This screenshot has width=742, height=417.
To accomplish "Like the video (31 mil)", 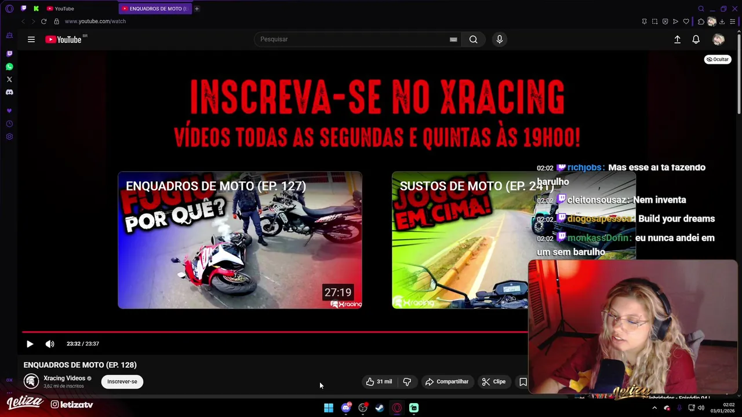I will coord(379,382).
